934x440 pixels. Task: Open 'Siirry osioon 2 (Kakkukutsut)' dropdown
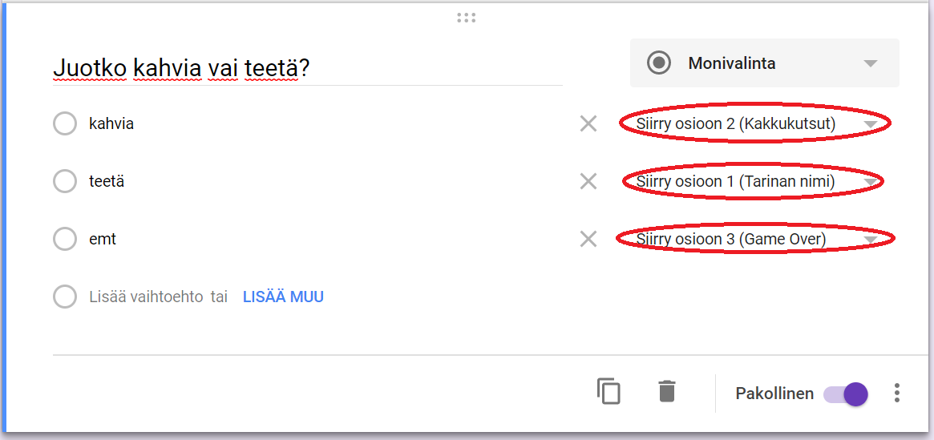754,124
